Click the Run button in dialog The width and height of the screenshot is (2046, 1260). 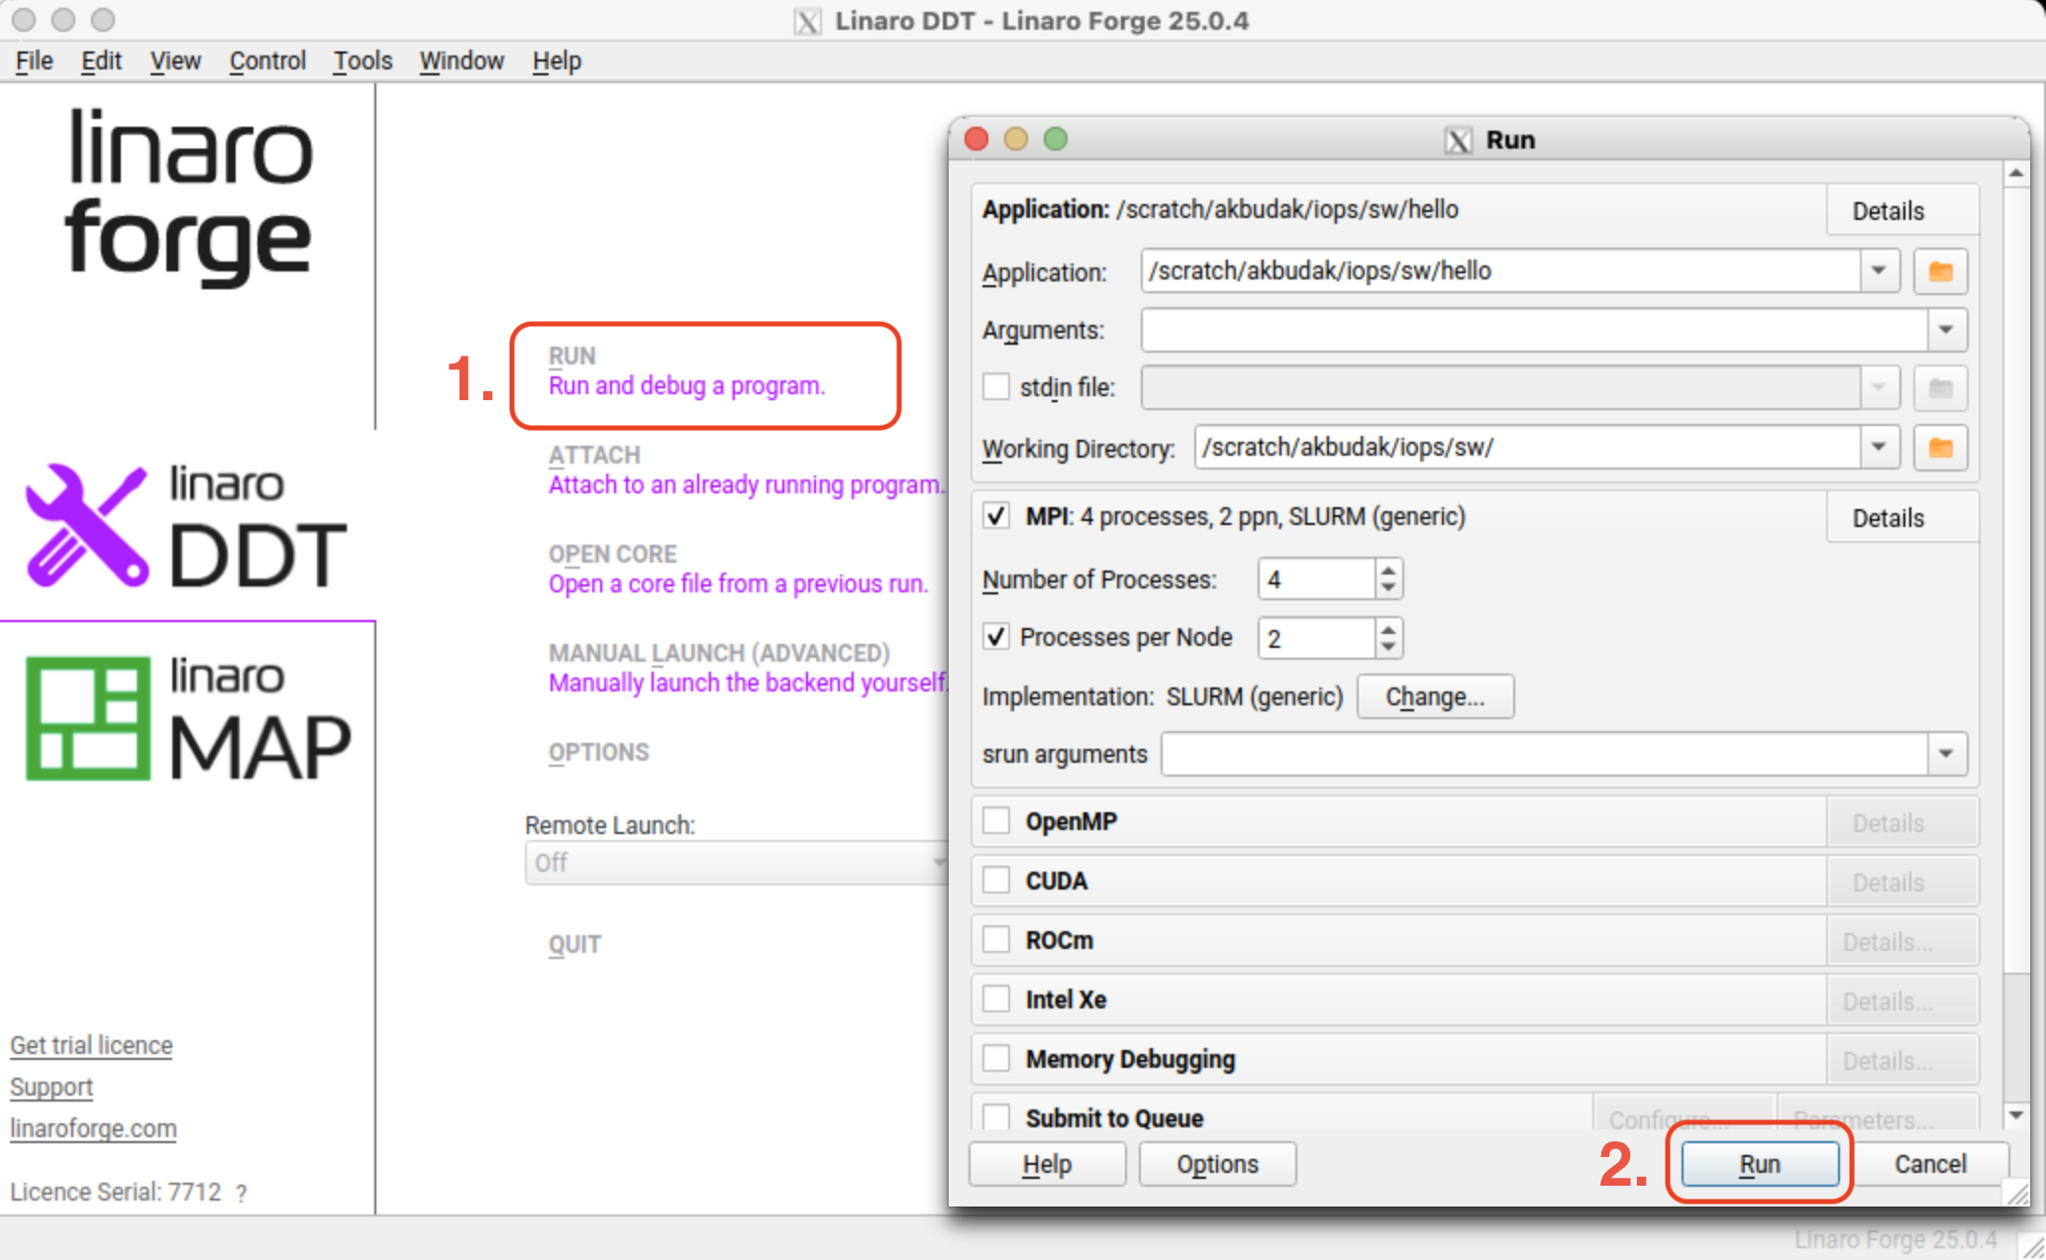pos(1759,1164)
